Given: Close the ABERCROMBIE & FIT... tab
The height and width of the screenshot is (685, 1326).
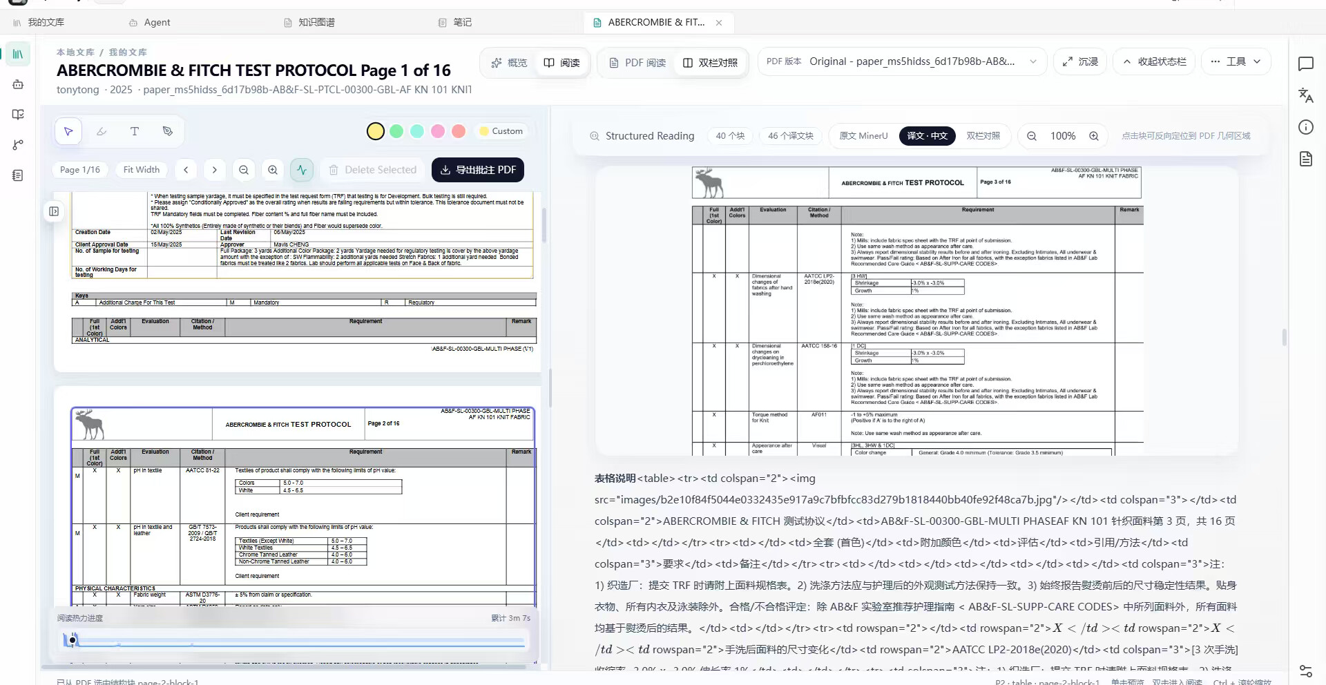Looking at the screenshot, I should click(719, 23).
